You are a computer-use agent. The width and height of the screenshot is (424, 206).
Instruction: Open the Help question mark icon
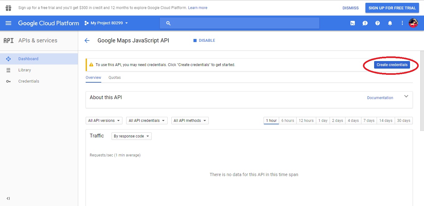point(378,23)
